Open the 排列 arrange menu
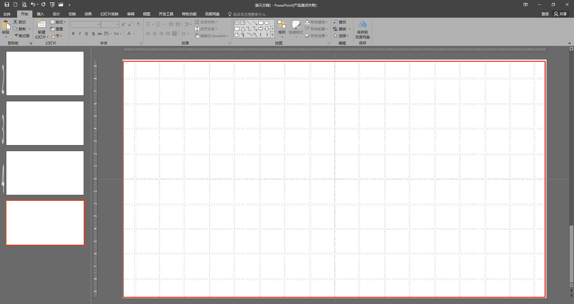Viewport: 574px width, 304px height. click(282, 28)
